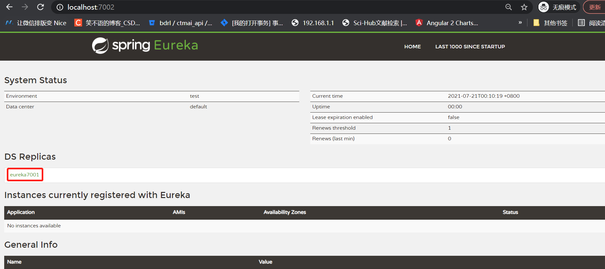Click the 更新 update button
This screenshot has height=269, width=605.
pos(594,7)
